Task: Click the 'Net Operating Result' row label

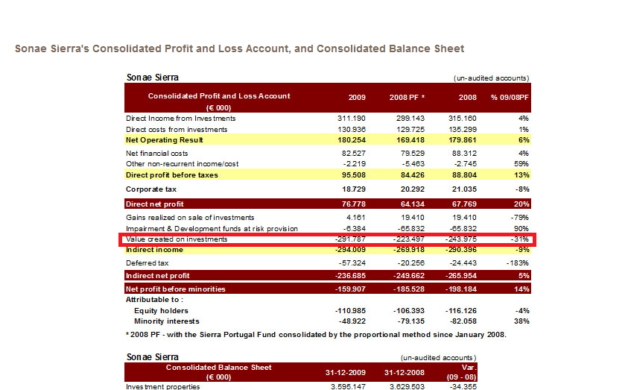Action: point(164,139)
